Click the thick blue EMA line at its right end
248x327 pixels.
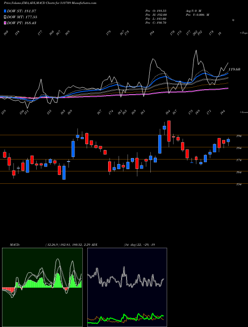click(x=228, y=74)
